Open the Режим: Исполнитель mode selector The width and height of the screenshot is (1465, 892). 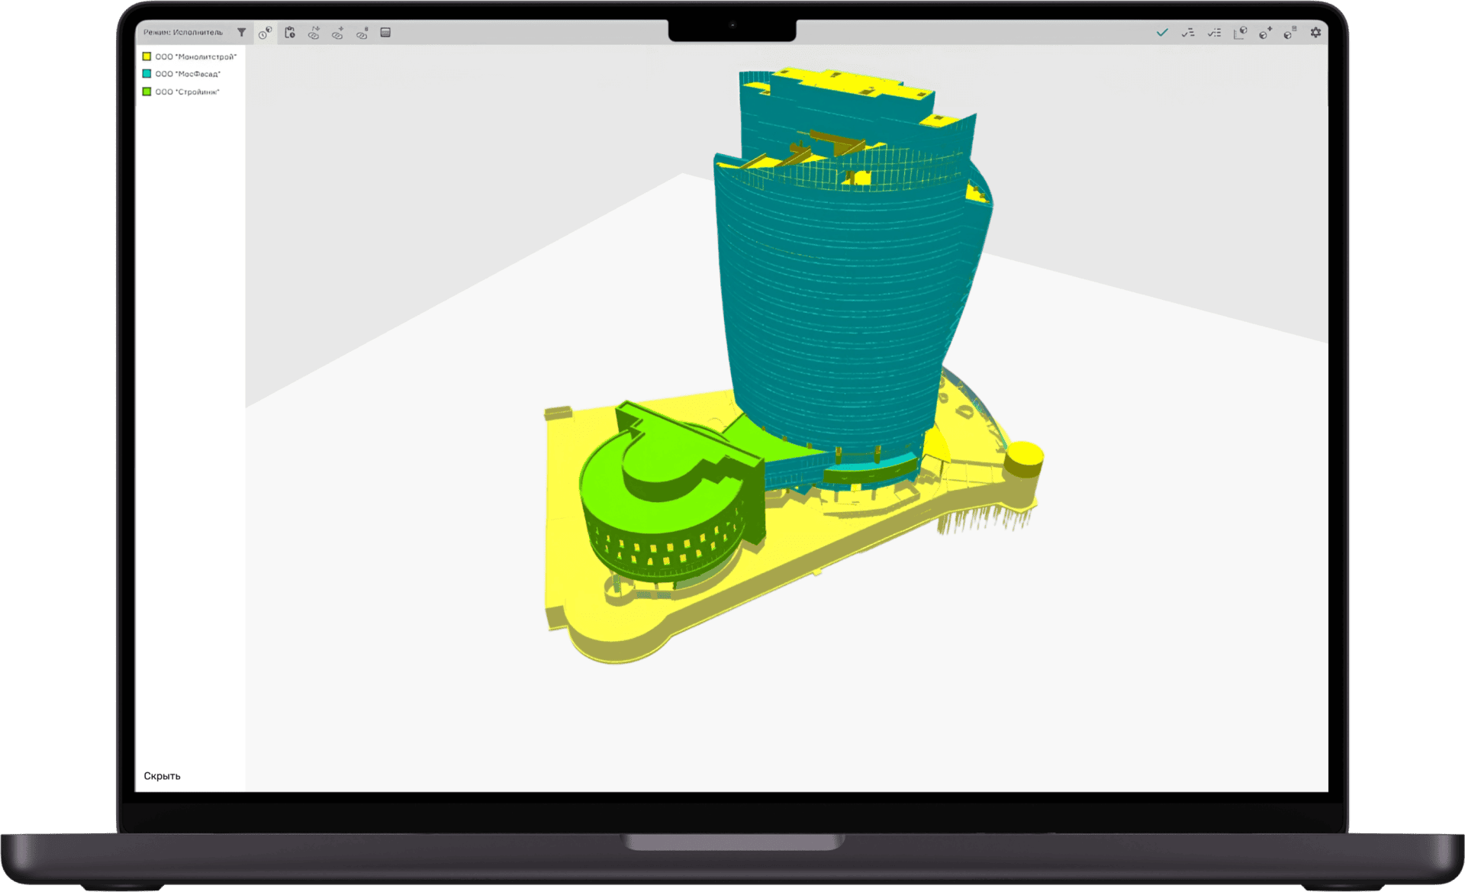point(183,33)
